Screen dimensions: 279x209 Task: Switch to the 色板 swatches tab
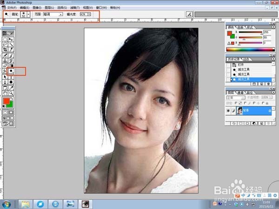(240, 27)
